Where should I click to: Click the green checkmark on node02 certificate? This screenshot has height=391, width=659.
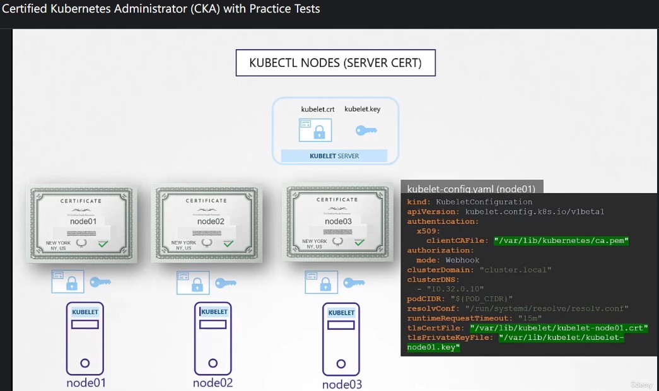click(228, 243)
